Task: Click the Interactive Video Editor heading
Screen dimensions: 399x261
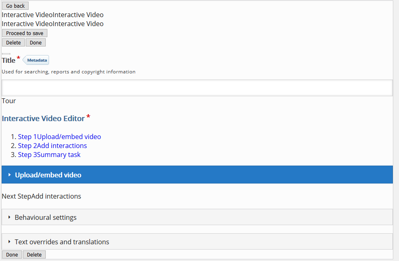Action: (x=43, y=118)
